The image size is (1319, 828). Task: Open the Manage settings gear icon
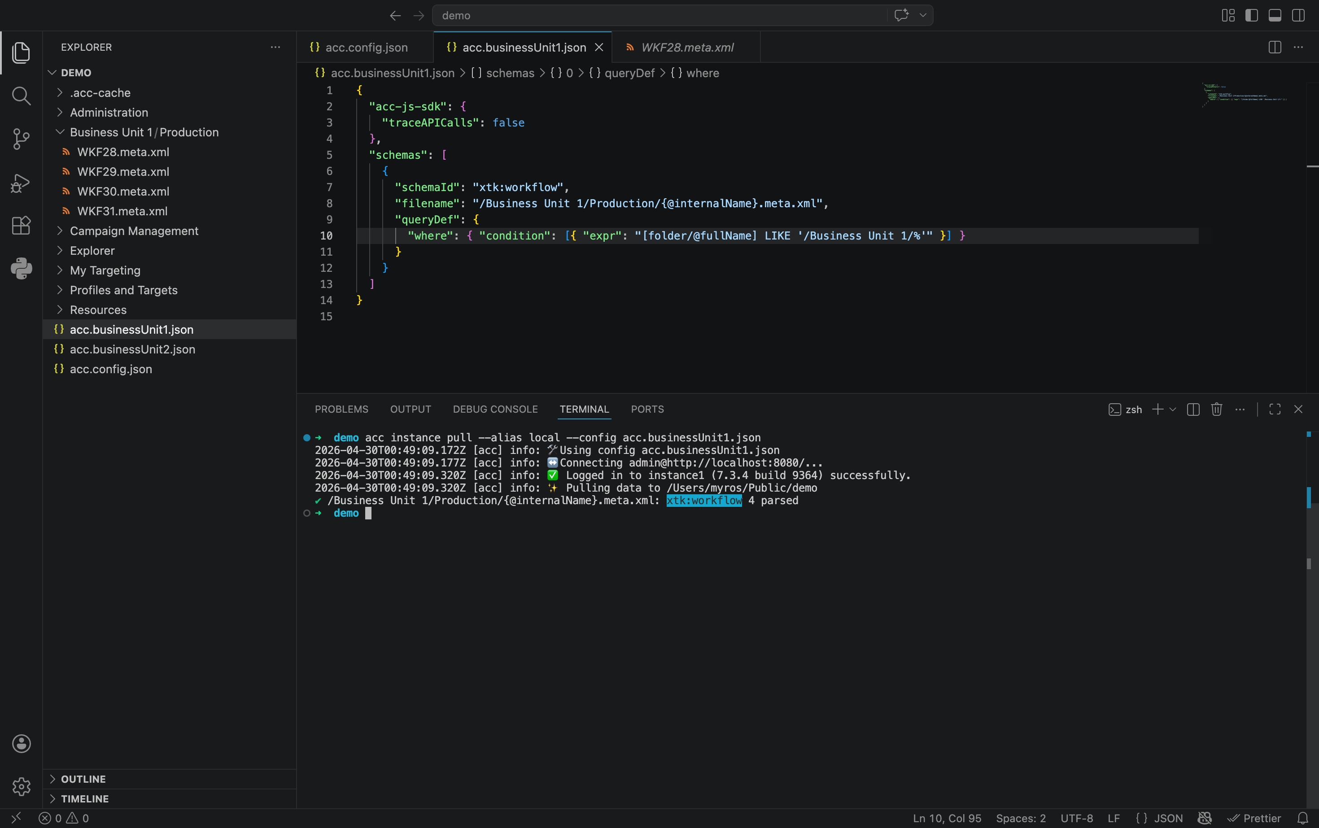click(21, 787)
